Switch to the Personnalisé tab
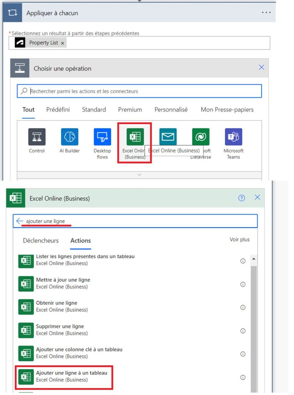 click(x=171, y=110)
